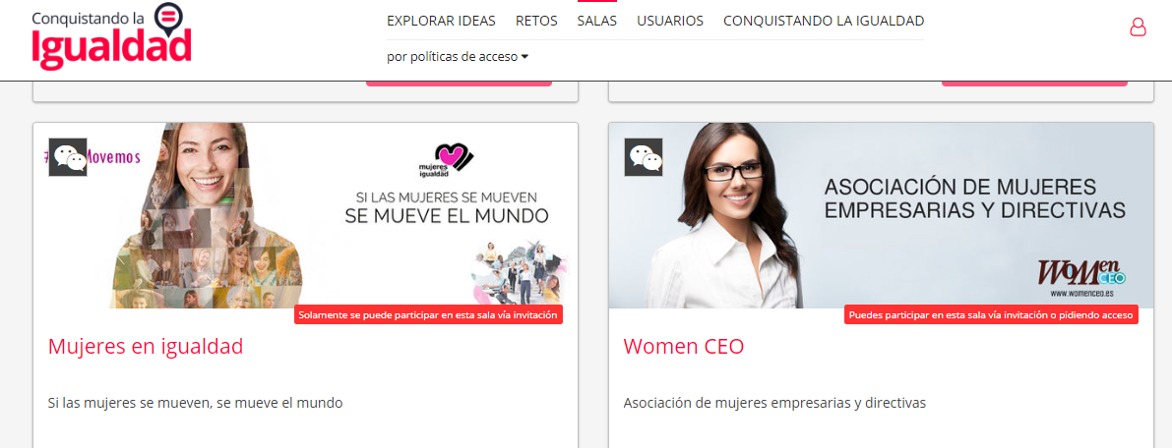Expand the por políticas de acceso filter
The height and width of the screenshot is (448, 1172).
(458, 57)
